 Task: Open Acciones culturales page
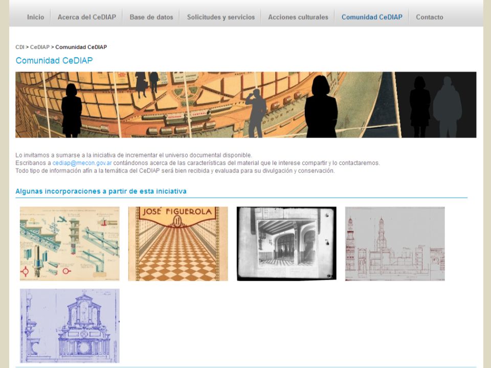(x=298, y=17)
